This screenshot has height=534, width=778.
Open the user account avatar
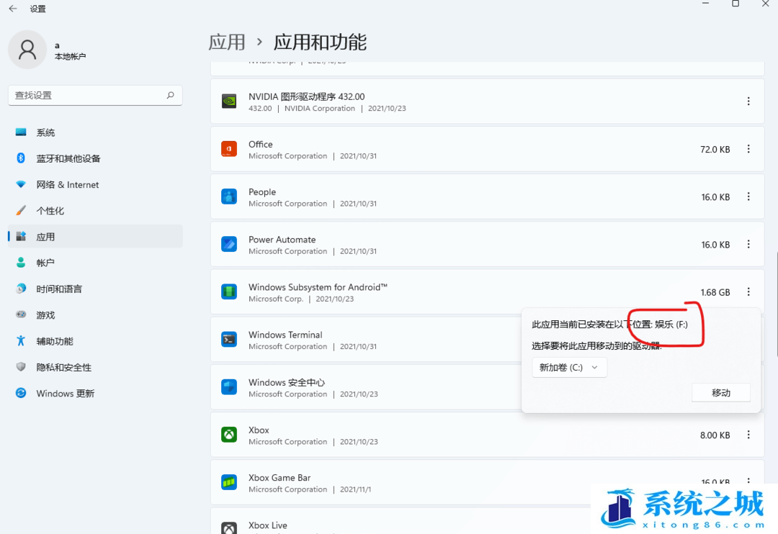(x=27, y=50)
